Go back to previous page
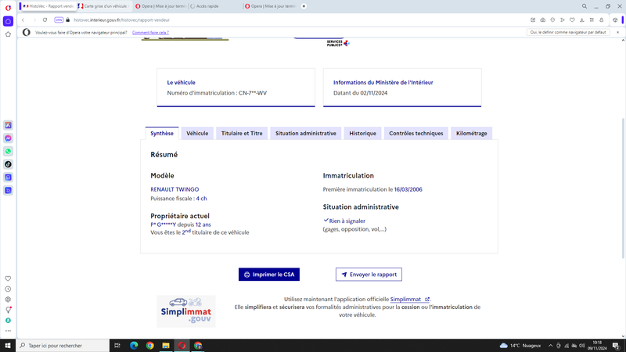626x352 pixels. tap(23, 20)
